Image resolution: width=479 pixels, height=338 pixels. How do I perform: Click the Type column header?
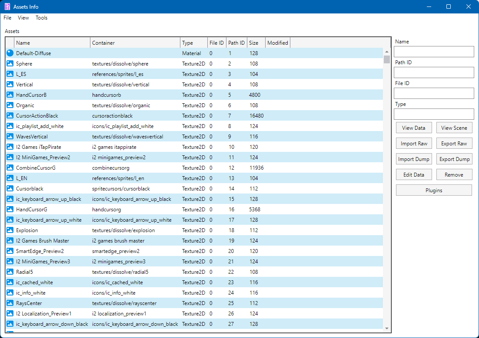[194, 43]
